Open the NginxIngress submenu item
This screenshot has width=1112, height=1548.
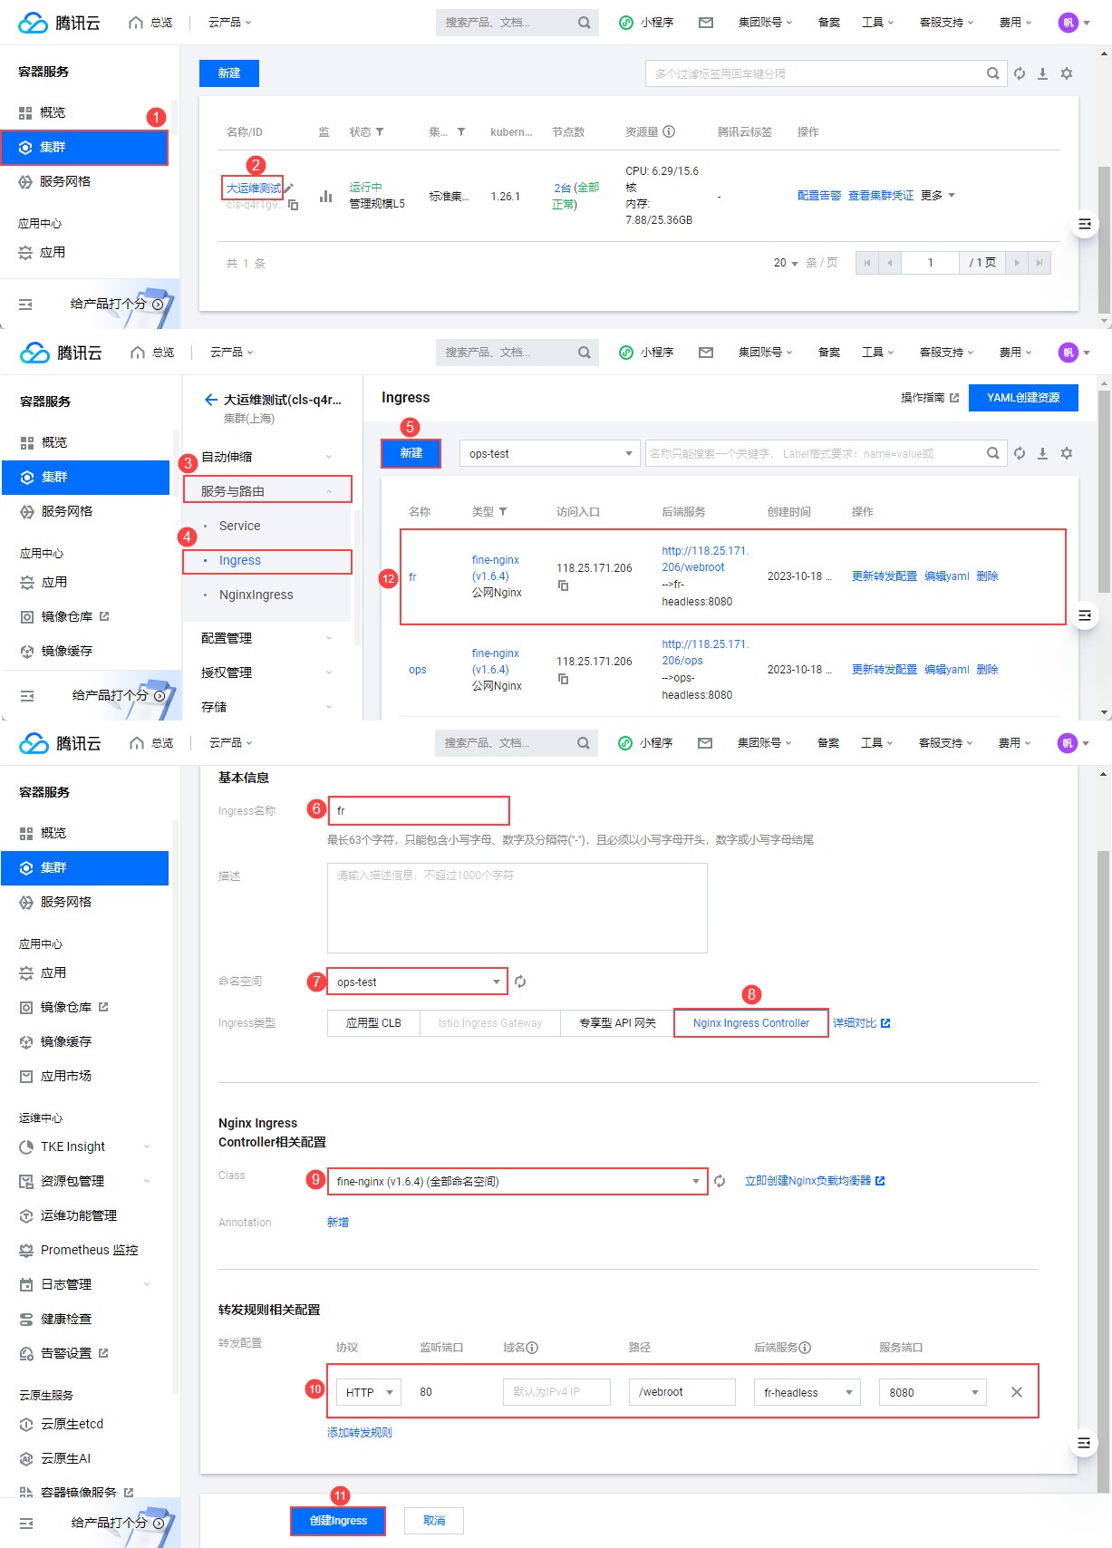click(256, 595)
